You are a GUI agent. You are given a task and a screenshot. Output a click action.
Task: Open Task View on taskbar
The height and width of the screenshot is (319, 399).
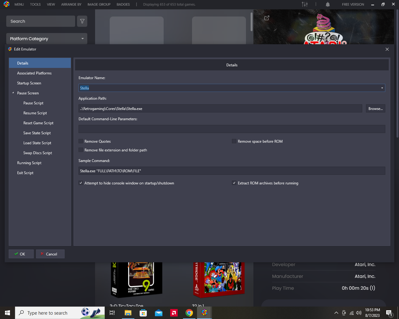112,313
